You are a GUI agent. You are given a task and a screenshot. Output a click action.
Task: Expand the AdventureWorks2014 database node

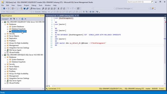tap(8, 31)
